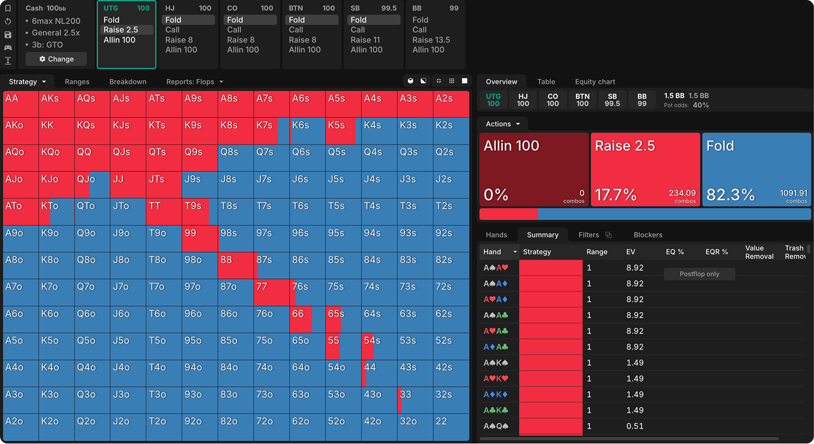Viewport: 814px width, 444px height.
Task: Click the Change settings button
Action: click(56, 59)
